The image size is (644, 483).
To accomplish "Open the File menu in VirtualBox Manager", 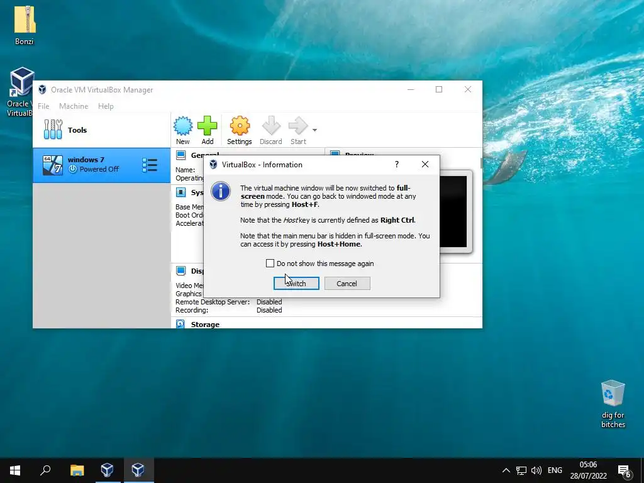I will click(43, 106).
